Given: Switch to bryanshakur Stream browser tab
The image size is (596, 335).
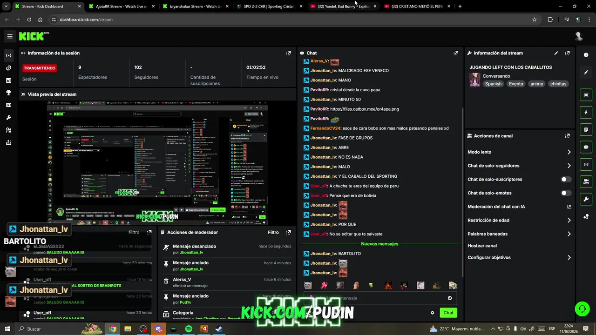Looking at the screenshot, I should coord(196,7).
